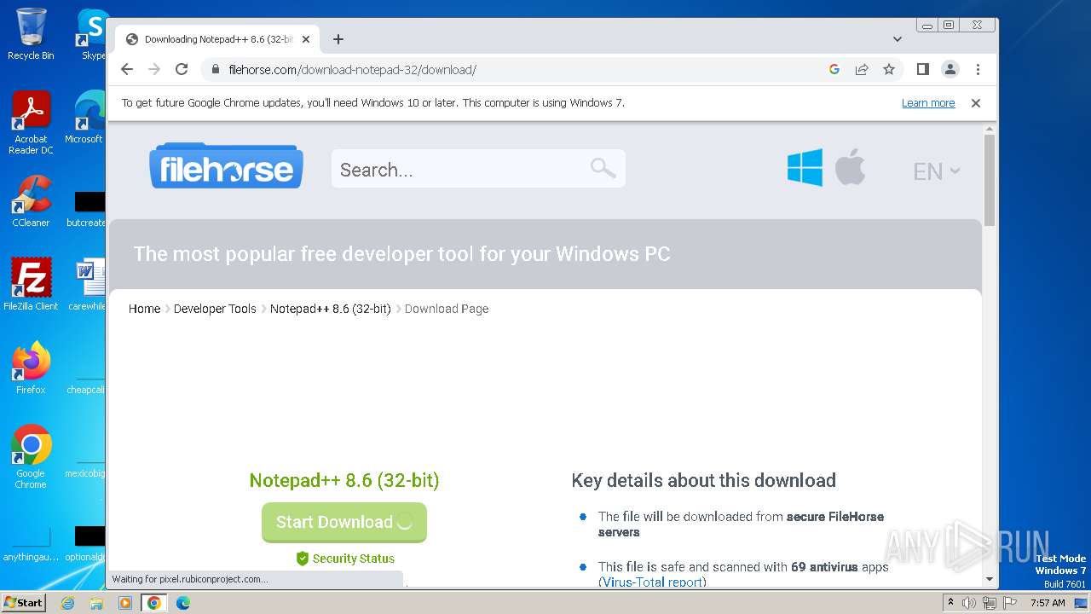Click the FileHorse logo
1091x614 pixels.
point(226,165)
